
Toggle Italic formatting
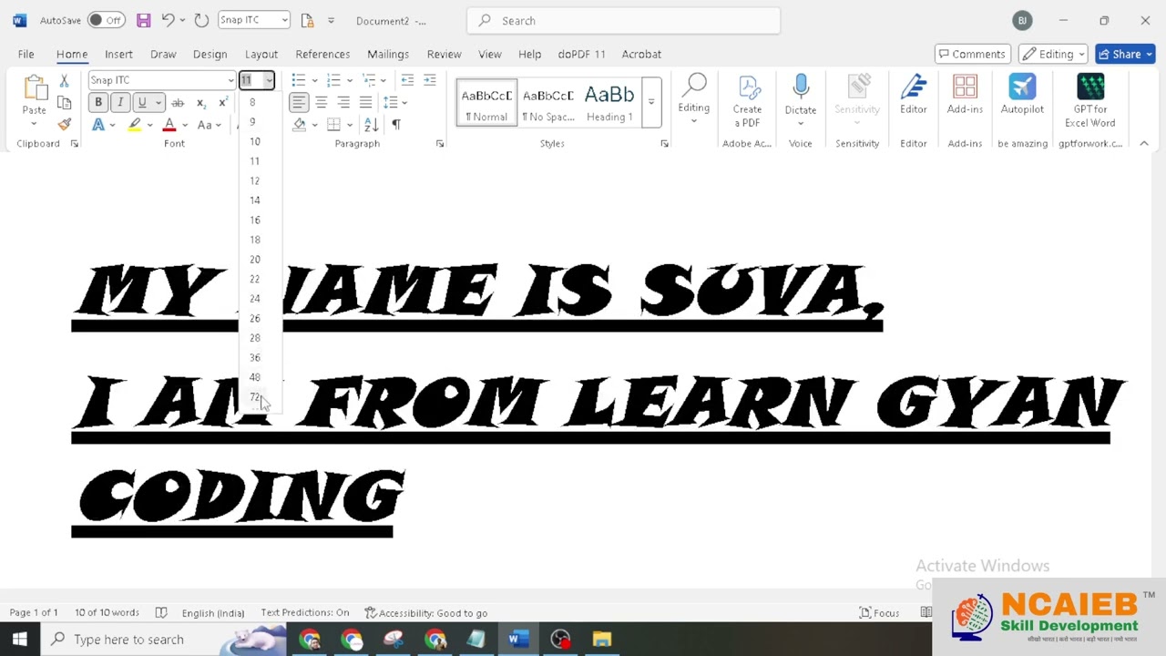tap(120, 102)
